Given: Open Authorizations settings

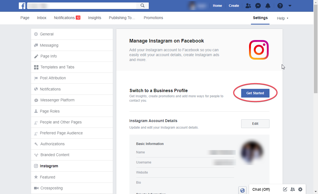Looking at the screenshot, I should (x=72, y=144).
